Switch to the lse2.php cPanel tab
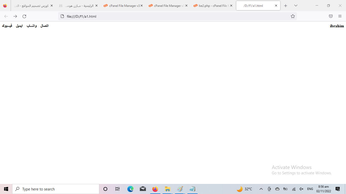This screenshot has width=346, height=194. click(x=212, y=6)
